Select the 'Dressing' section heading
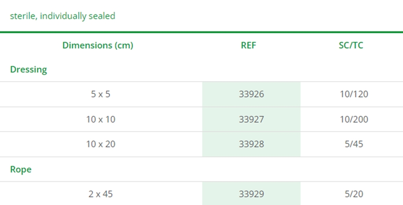403x205 pixels. 28,70
